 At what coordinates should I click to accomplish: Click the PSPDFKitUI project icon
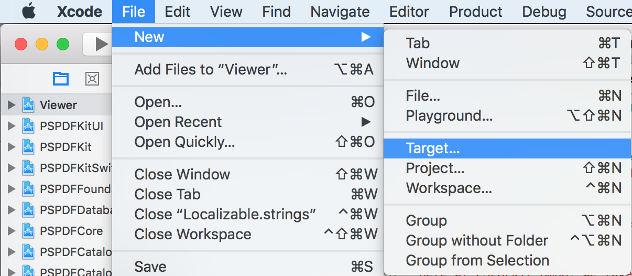[x=28, y=126]
